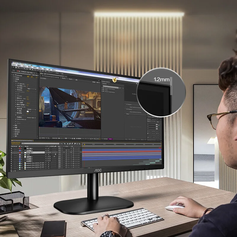Click the snapshot camera icon below the viewer
Viewport: 237px width, 237px height.
[59, 138]
